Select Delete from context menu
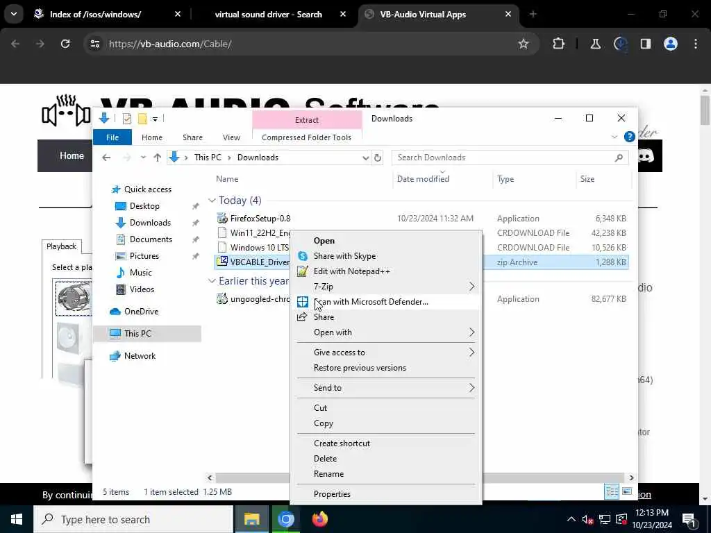Viewport: 711px width, 533px height. 387,459
